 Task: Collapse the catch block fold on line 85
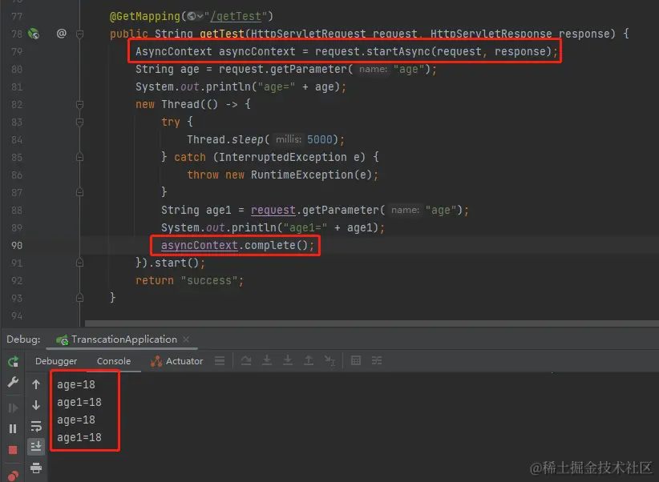(x=80, y=157)
